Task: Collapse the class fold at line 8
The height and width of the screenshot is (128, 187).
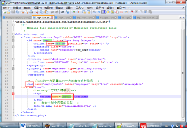Action: coord(13,37)
